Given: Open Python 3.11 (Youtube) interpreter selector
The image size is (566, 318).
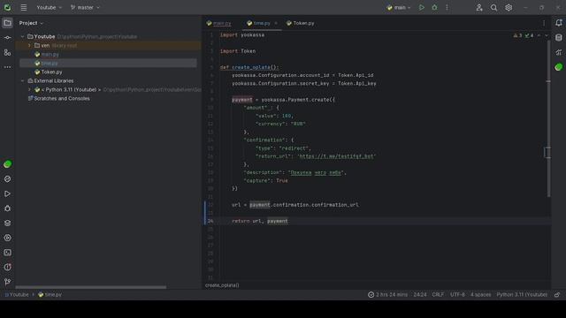Looking at the screenshot, I should click(522, 294).
